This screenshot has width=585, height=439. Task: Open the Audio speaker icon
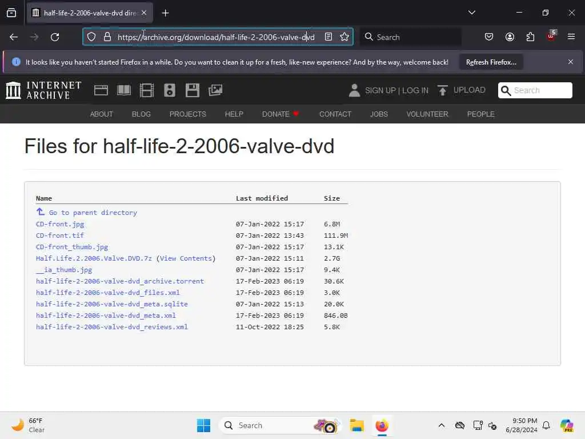tap(169, 90)
